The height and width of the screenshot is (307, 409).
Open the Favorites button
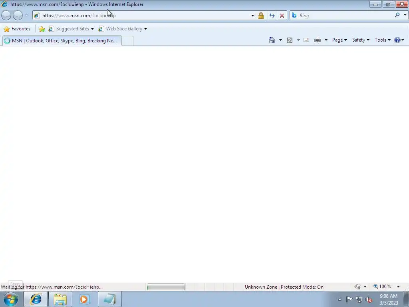[x=17, y=29]
